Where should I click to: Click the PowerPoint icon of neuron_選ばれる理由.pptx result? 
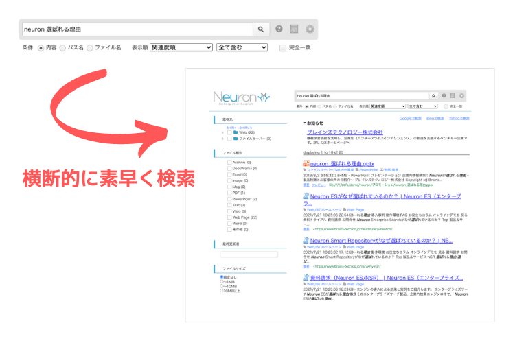306,163
